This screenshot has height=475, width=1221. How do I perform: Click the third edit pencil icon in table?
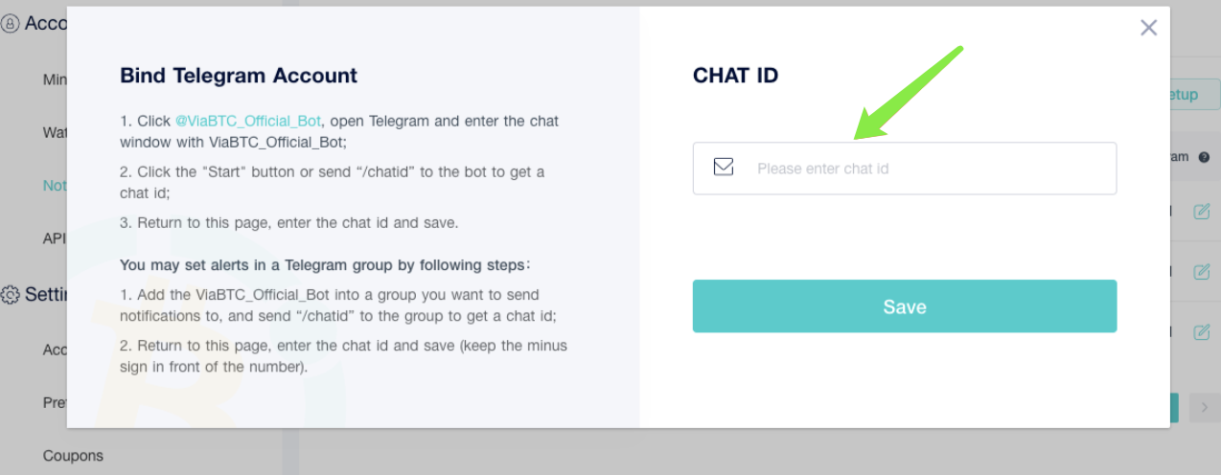[1201, 332]
